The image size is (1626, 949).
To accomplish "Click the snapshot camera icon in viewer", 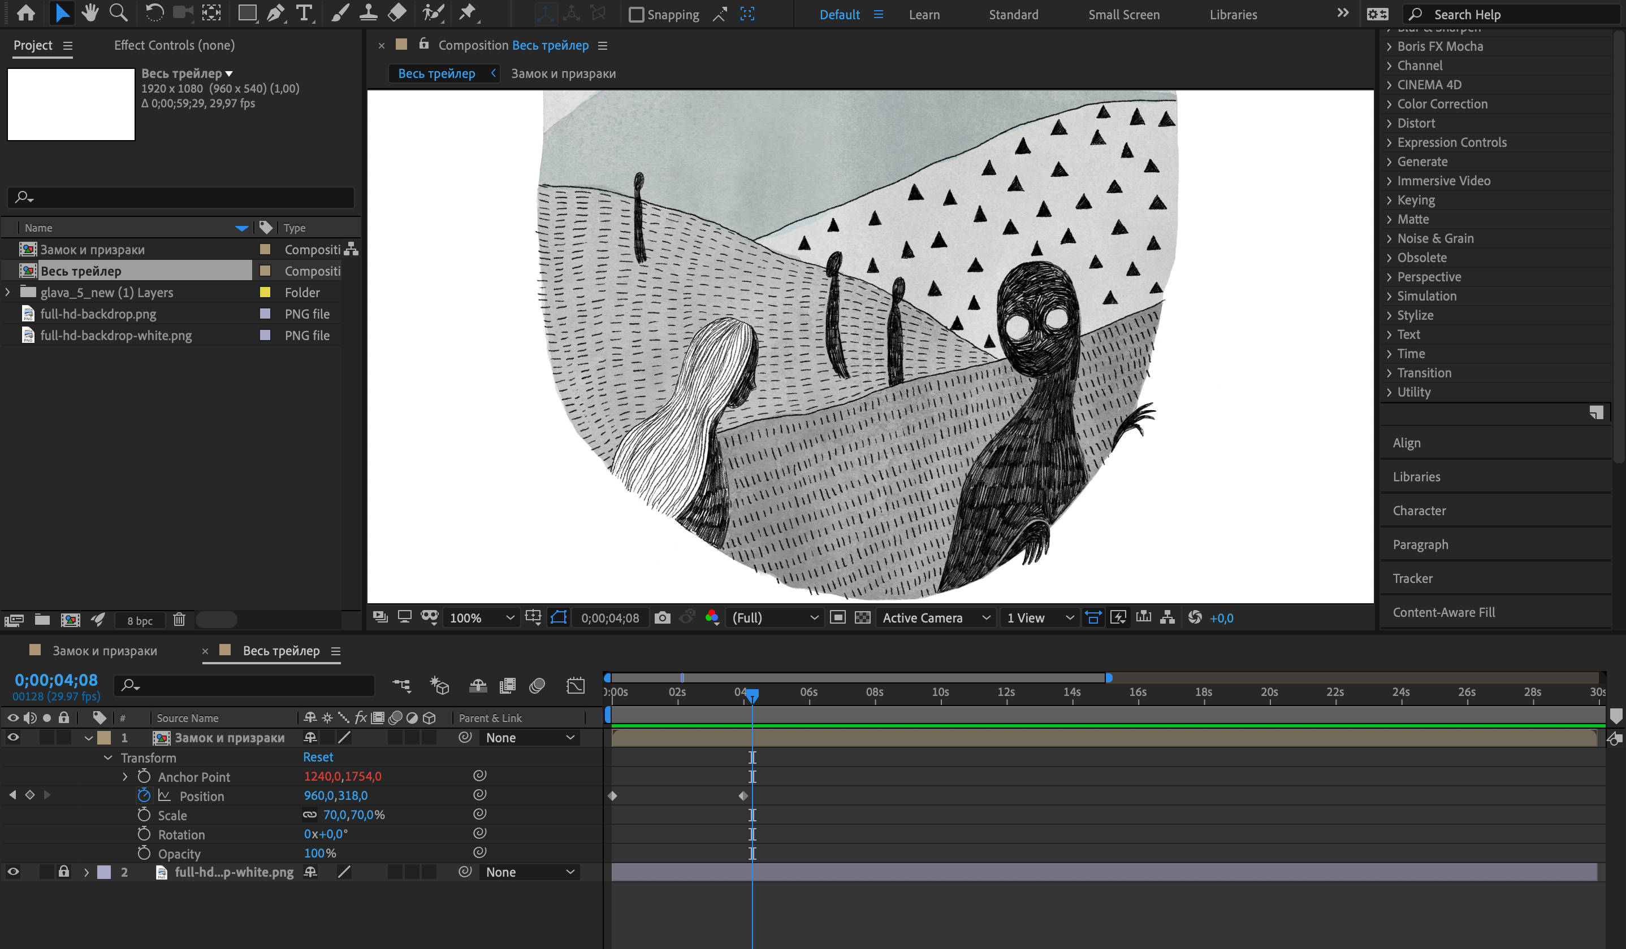I will coord(662,617).
